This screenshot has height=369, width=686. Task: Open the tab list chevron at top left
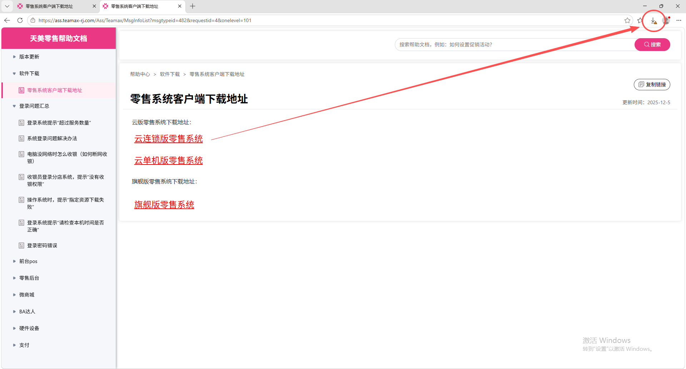(x=7, y=6)
